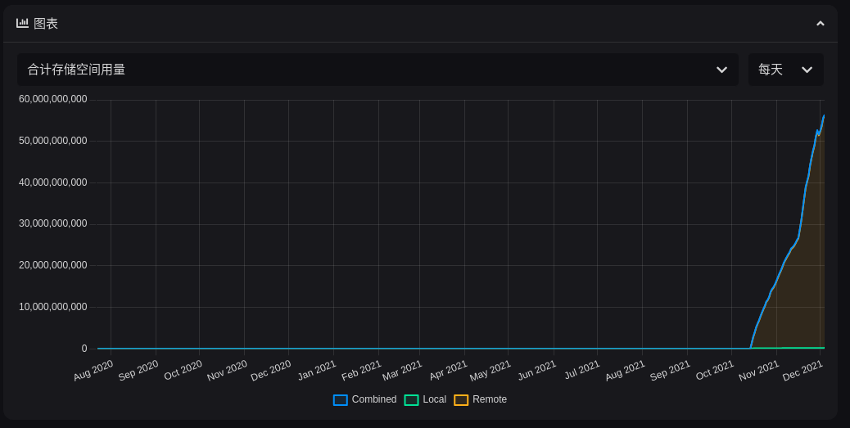Click the Nov 2021 x-axis label
Image resolution: width=850 pixels, height=428 pixels.
point(759,372)
